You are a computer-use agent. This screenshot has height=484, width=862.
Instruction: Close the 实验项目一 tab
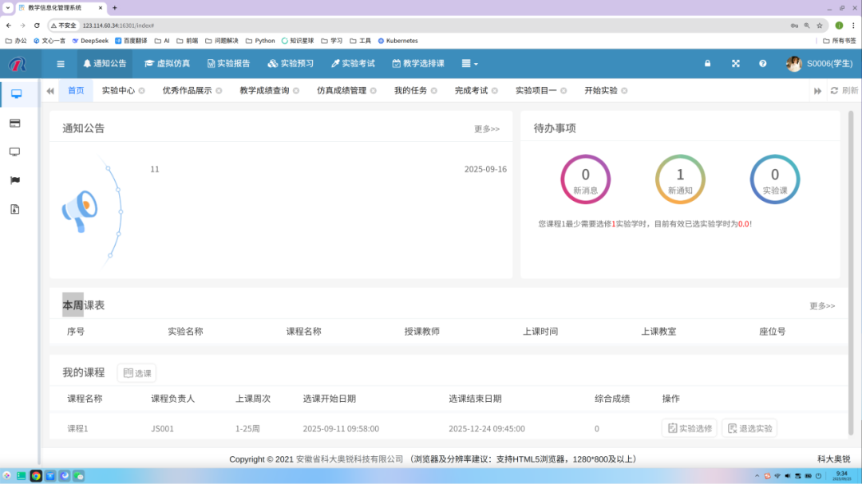coord(563,91)
